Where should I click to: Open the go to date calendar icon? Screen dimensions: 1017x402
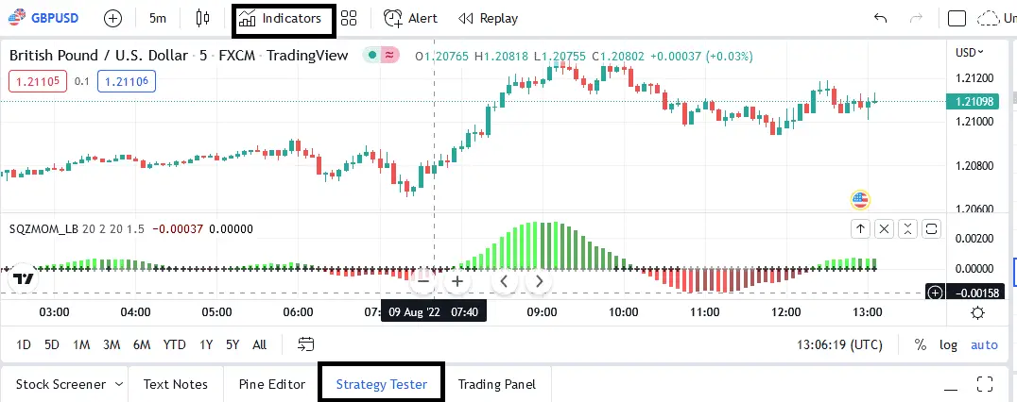(305, 345)
